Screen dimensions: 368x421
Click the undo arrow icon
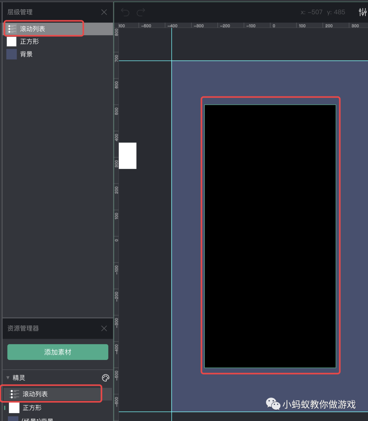pyautogui.click(x=125, y=12)
